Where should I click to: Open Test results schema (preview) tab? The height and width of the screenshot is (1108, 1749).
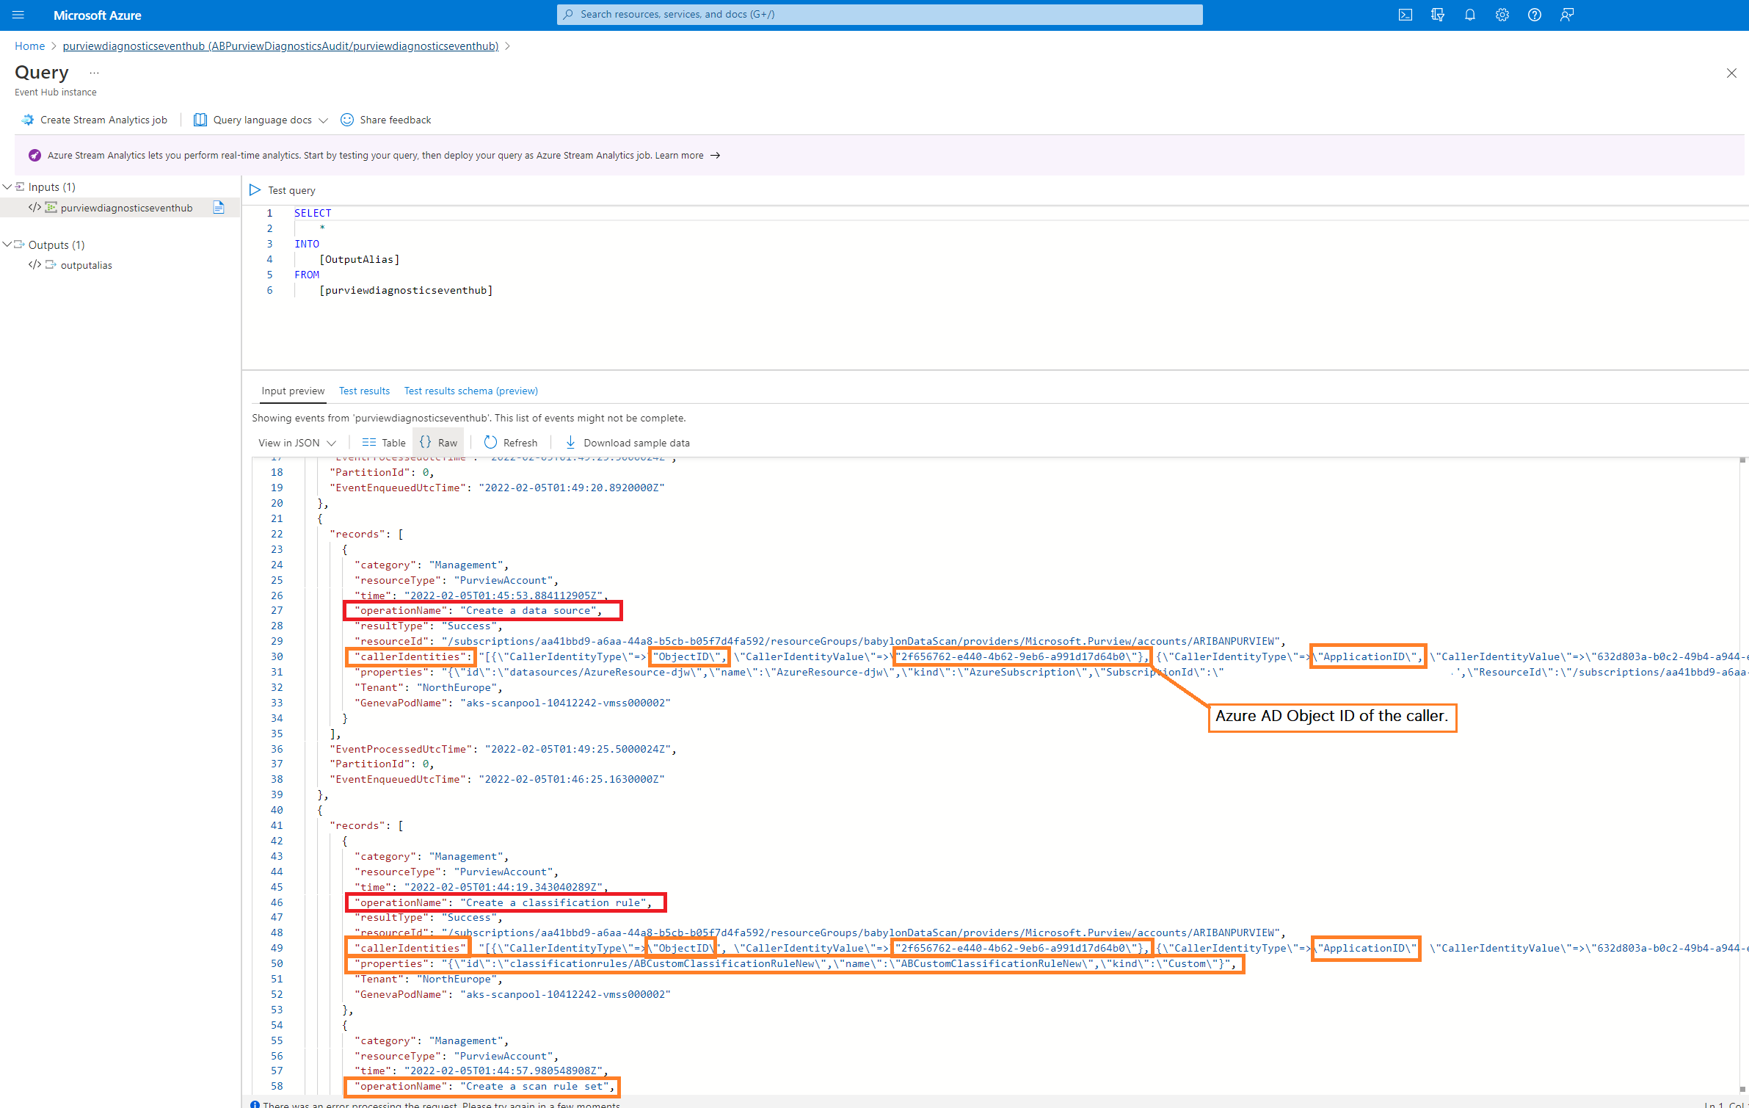(x=470, y=391)
